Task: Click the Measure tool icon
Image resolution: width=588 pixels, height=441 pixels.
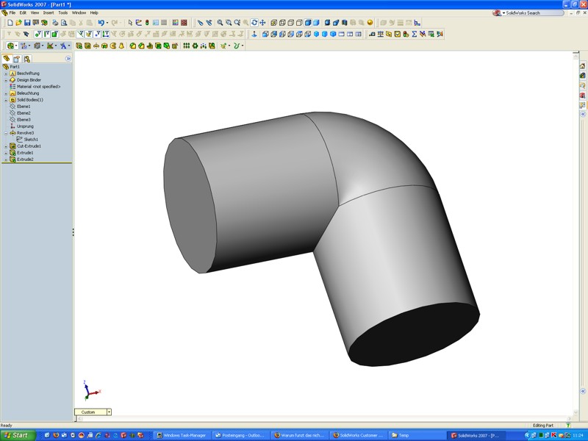Action: click(x=372, y=34)
